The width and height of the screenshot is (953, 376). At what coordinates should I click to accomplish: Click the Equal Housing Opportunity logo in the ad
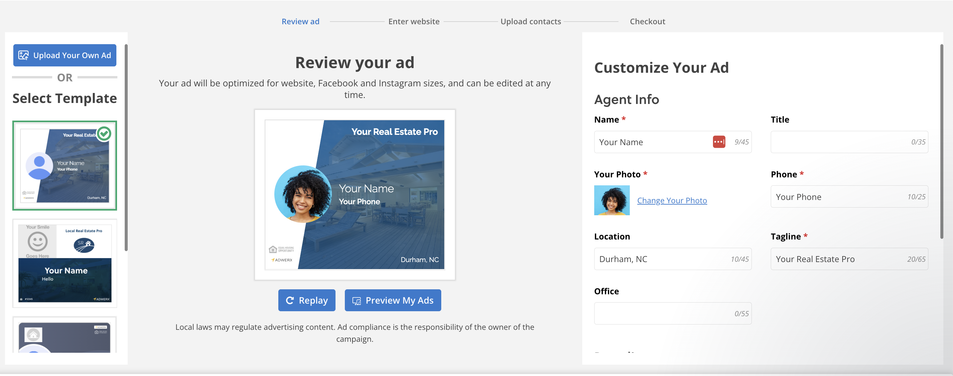coord(281,249)
